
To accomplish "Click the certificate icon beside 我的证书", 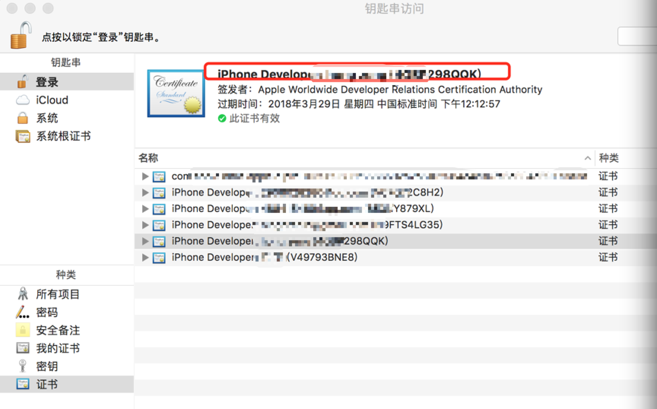I will [23, 348].
